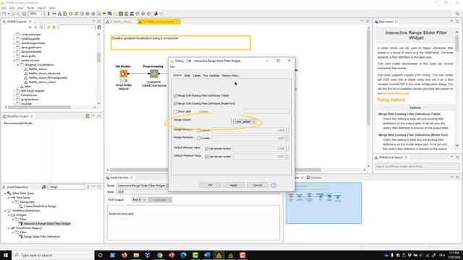Collapse the Workflow Abstraction category
463x260 pixels.
(x=5, y=210)
